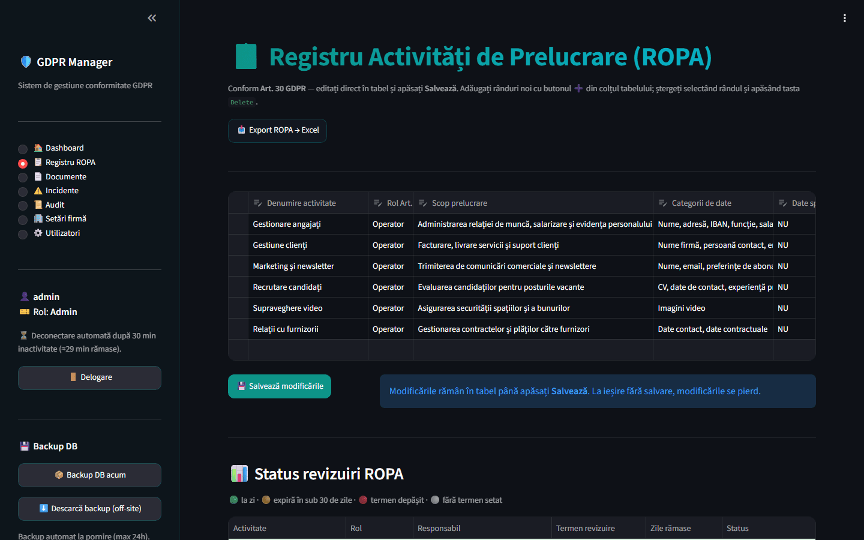Click the empty new row under Relații cu furnizorii
Image resolution: width=864 pixels, height=540 pixels.
pos(521,350)
